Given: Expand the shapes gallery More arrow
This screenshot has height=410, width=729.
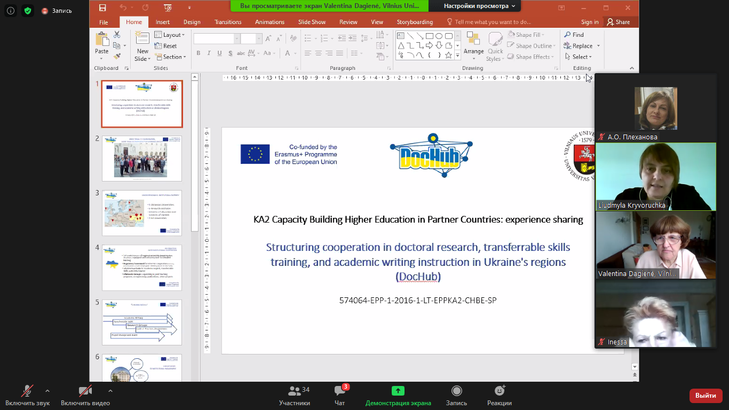Looking at the screenshot, I should click(458, 56).
